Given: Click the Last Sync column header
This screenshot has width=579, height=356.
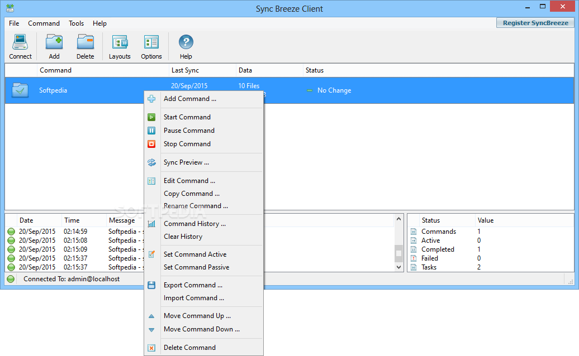Looking at the screenshot, I should 202,70.
